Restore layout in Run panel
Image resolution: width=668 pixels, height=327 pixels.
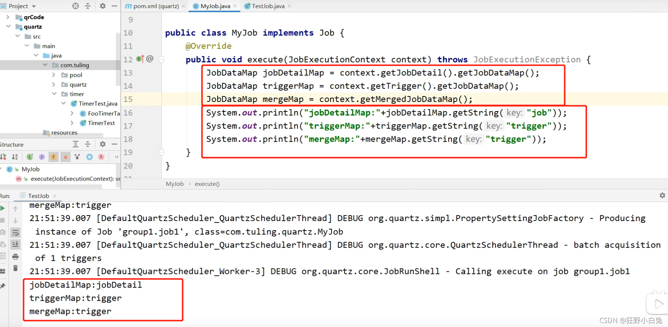3,271
